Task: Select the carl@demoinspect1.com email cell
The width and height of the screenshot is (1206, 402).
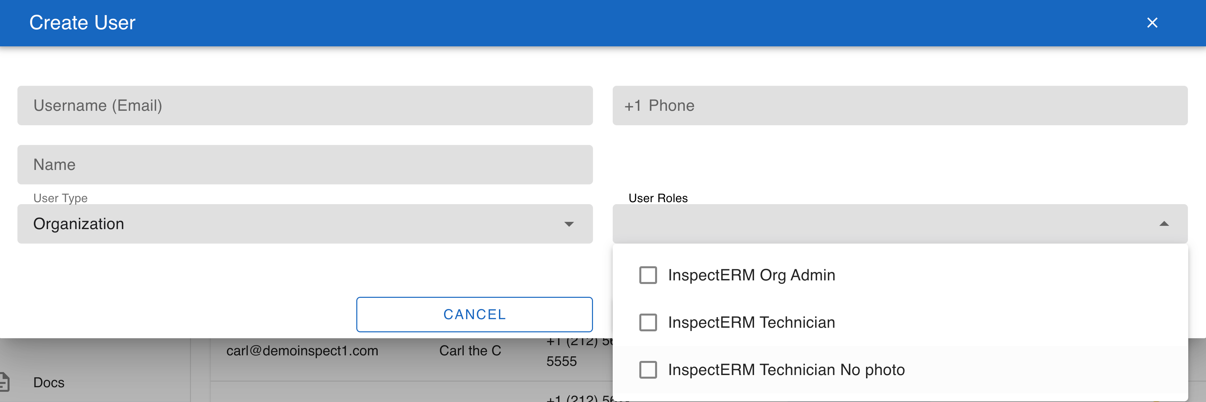Action: click(302, 350)
